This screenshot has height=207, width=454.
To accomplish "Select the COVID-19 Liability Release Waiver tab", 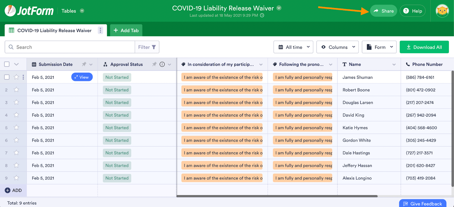I will click(x=54, y=30).
